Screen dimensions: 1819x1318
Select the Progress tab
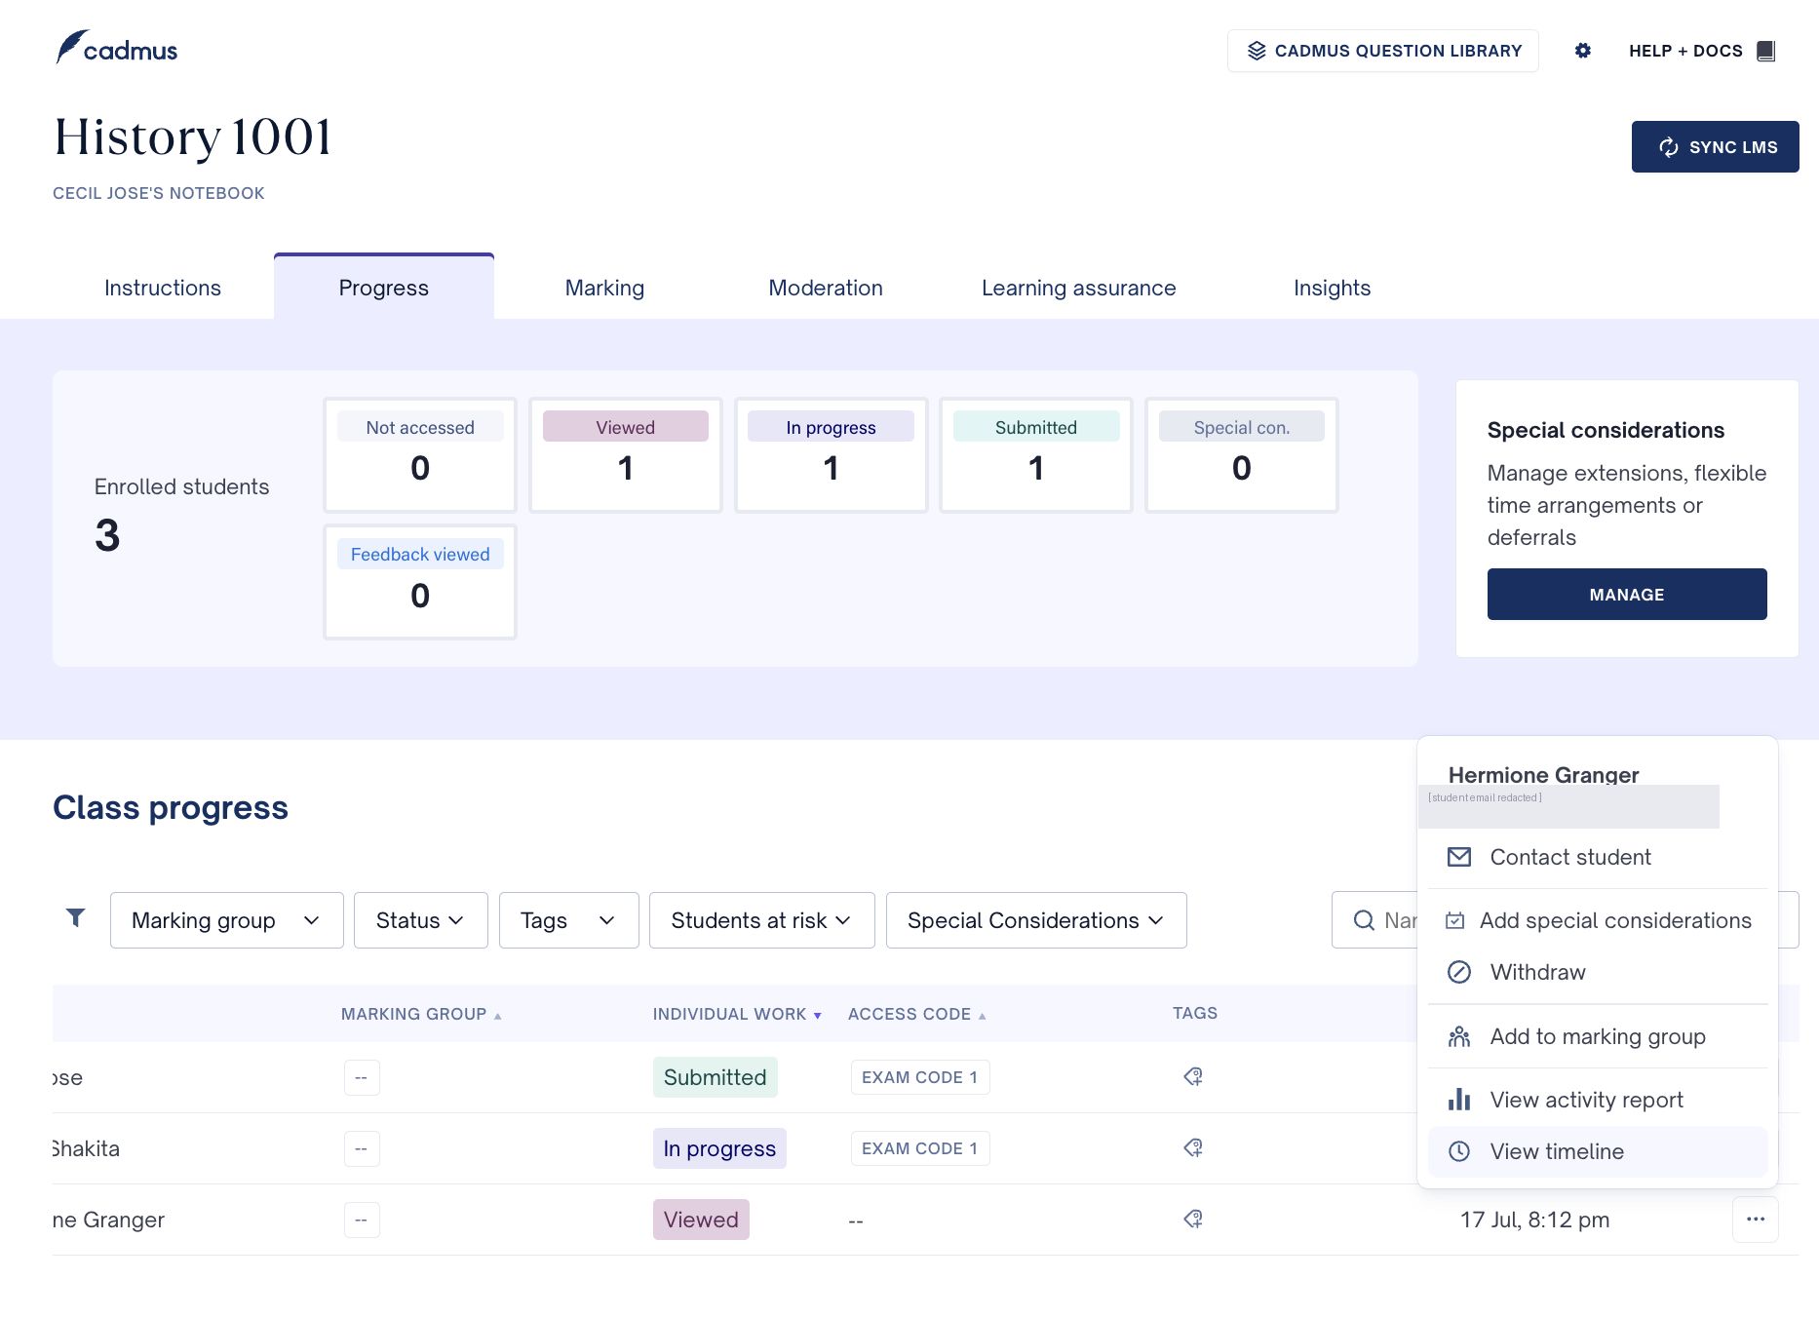384,288
